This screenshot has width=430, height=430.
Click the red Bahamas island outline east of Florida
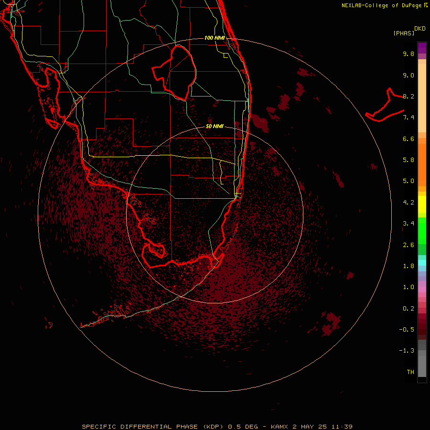(x=385, y=105)
